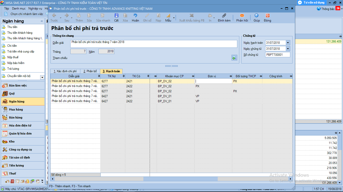Click the horizontal scrollbar of posting grid
Image resolution: width=343 pixels, height=192 pixels.
click(180, 179)
